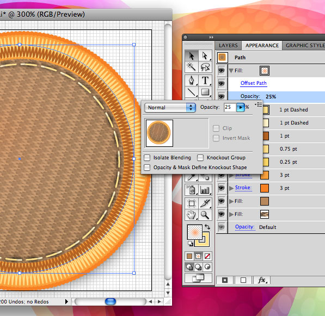The height and width of the screenshot is (316, 325).
Task: Hide the last 3 pt Stroke row
Action: [x=222, y=188]
